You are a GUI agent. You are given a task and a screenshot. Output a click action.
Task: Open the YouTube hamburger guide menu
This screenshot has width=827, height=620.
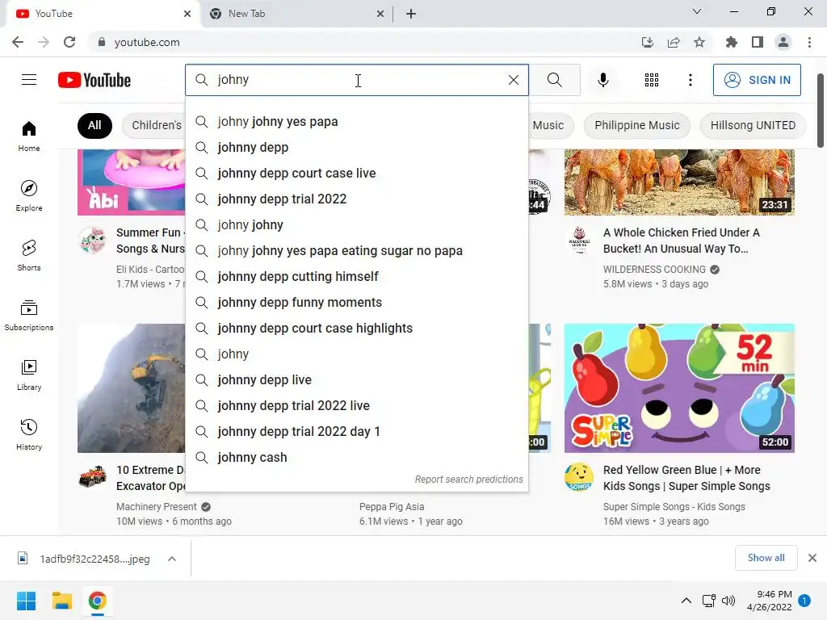(x=29, y=80)
